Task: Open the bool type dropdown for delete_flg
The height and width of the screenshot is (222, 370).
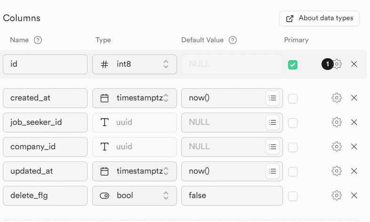Action: tap(135, 196)
